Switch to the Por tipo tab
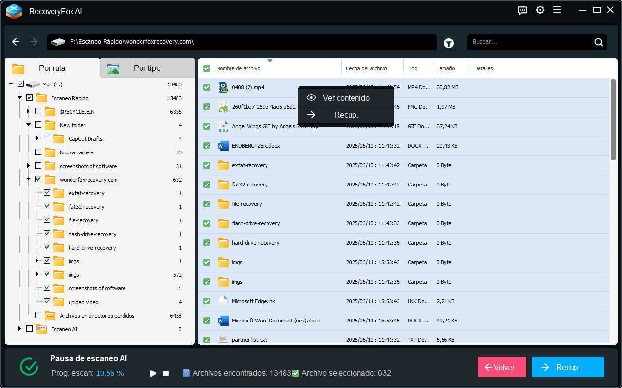622x388 pixels. click(146, 68)
